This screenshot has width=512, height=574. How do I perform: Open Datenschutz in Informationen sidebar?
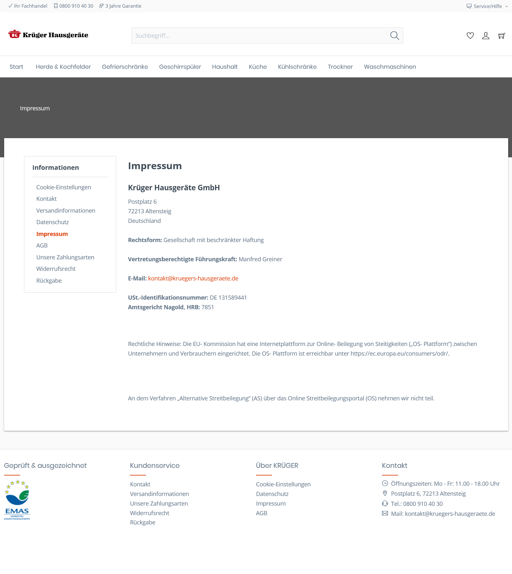(52, 222)
